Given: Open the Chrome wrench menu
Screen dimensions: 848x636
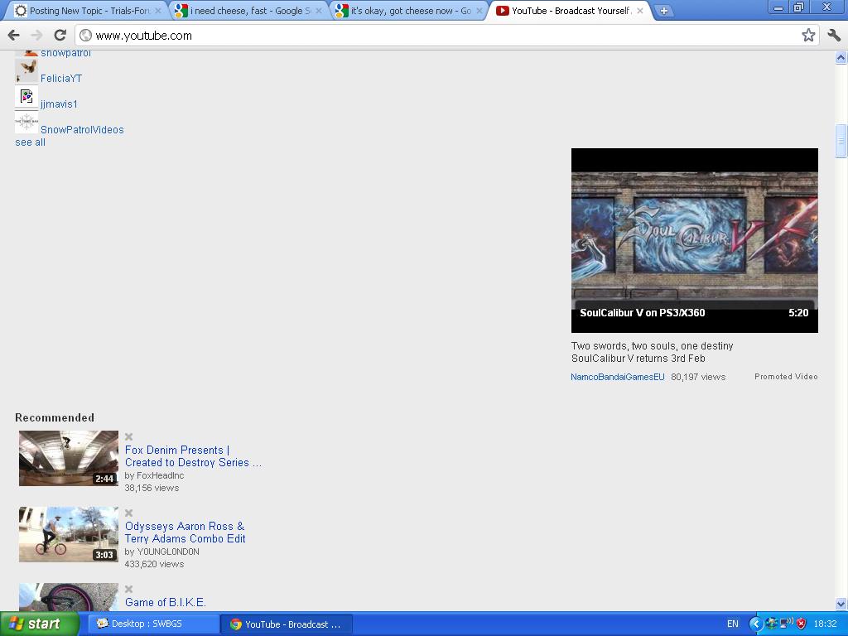Looking at the screenshot, I should point(833,35).
